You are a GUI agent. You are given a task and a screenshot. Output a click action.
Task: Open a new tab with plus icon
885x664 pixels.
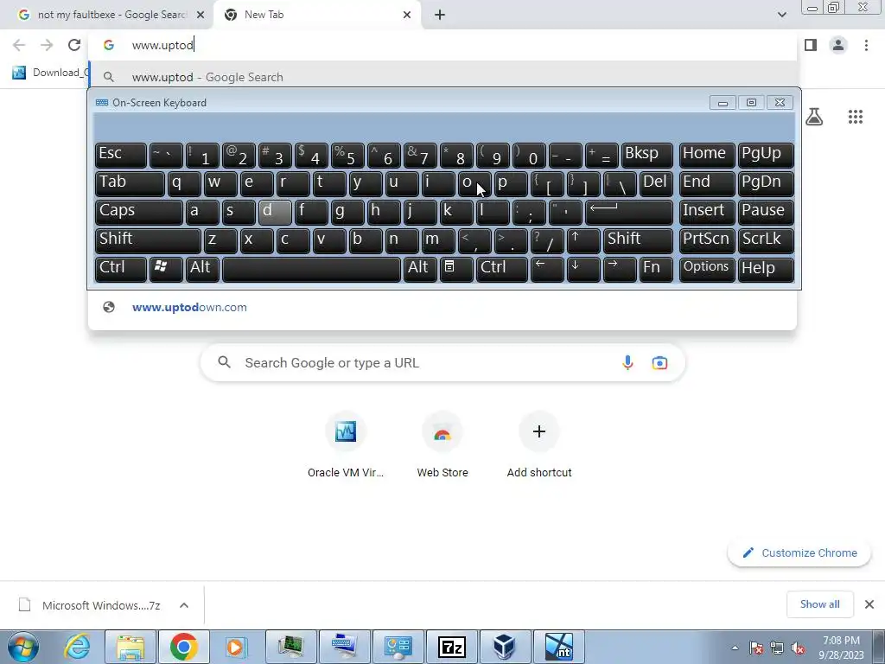click(440, 15)
